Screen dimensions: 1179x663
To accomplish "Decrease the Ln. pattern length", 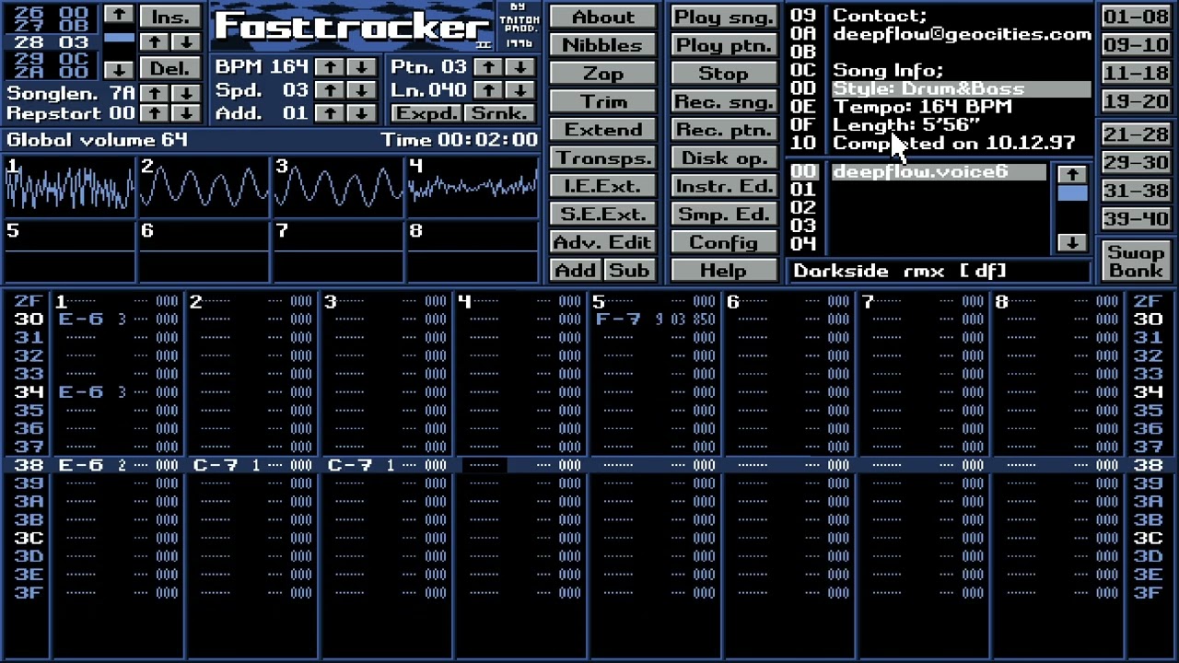I will (x=521, y=90).
